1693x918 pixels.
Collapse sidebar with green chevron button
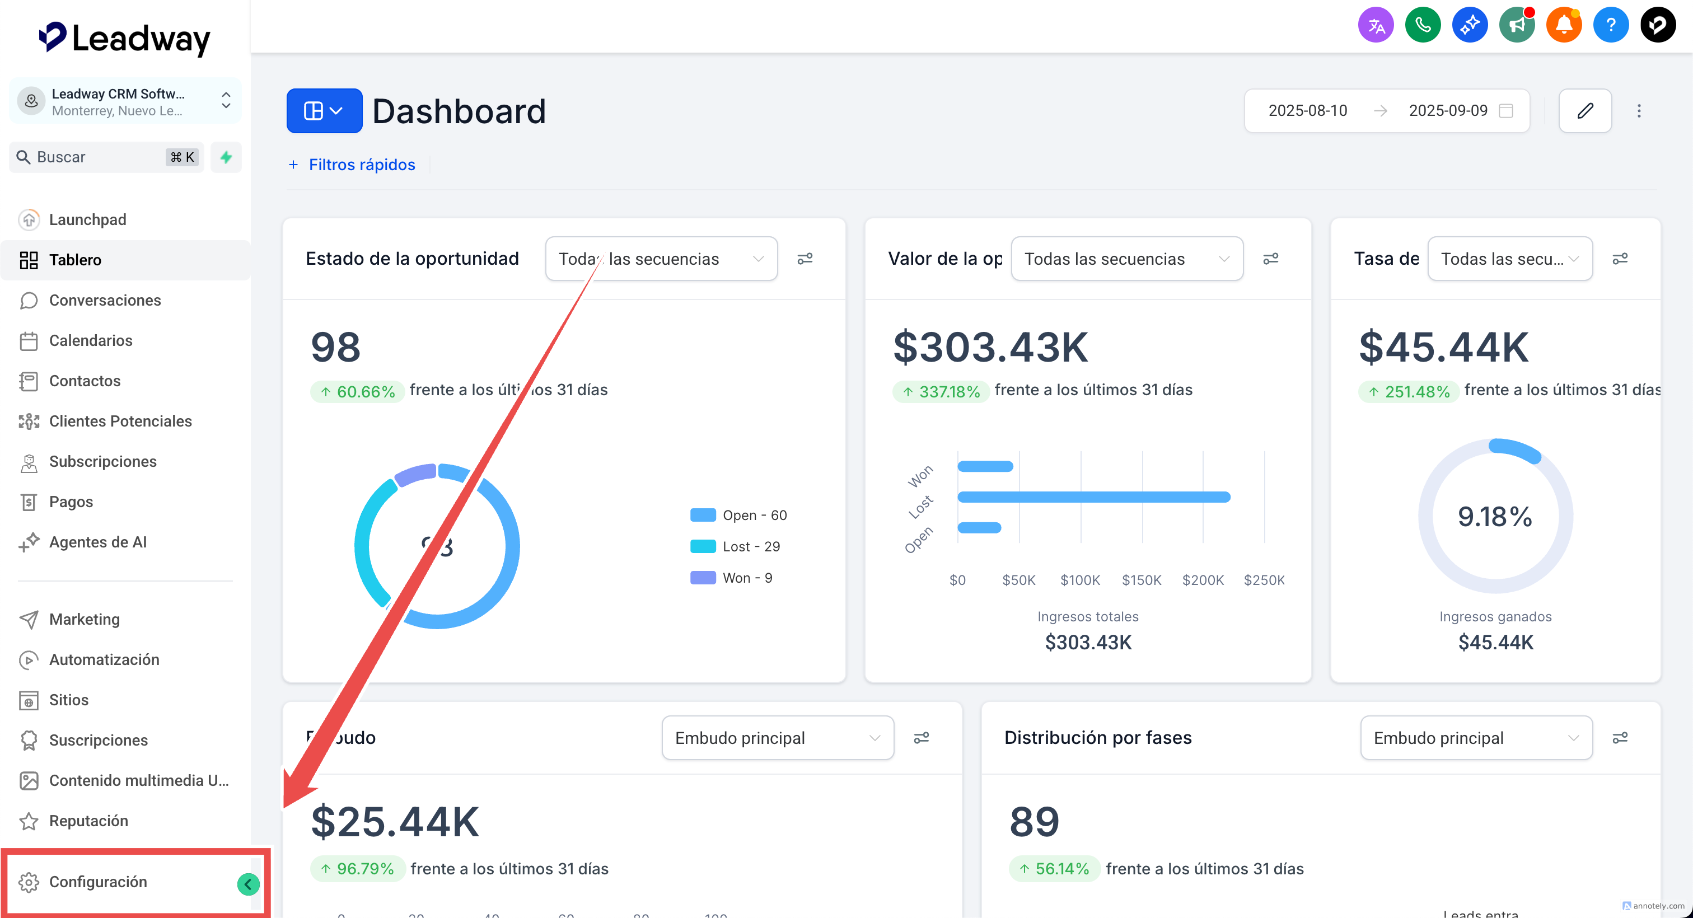point(248,884)
